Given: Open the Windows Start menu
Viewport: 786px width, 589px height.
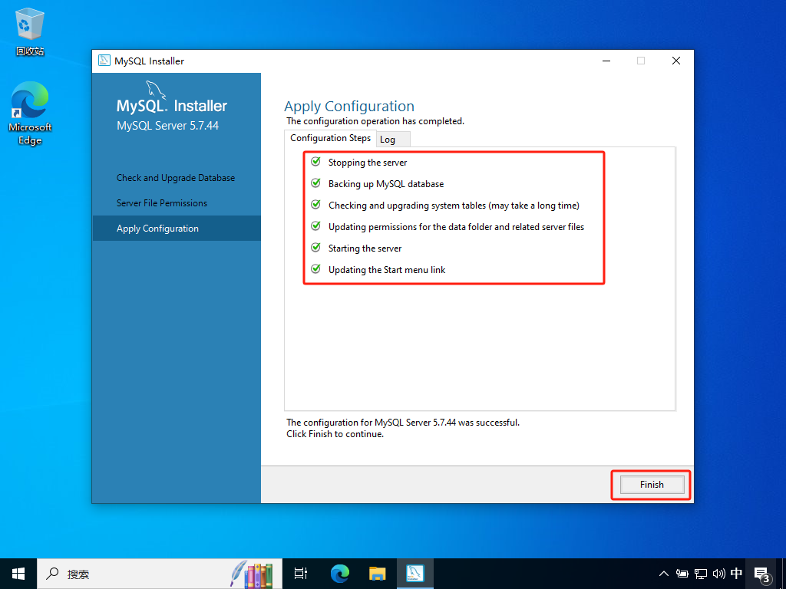Looking at the screenshot, I should (18, 574).
